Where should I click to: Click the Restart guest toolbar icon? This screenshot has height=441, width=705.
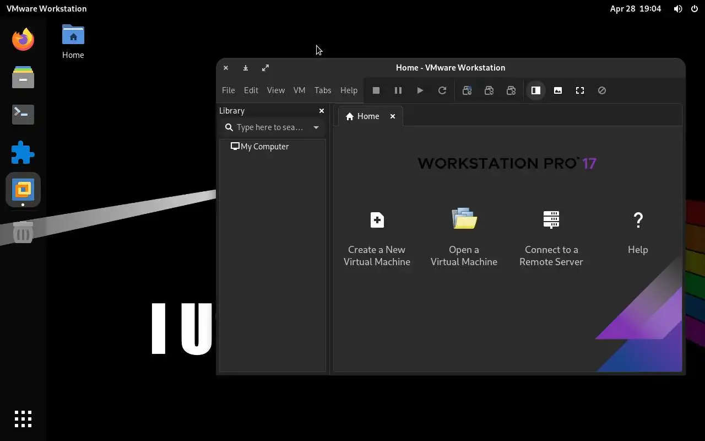[442, 90]
